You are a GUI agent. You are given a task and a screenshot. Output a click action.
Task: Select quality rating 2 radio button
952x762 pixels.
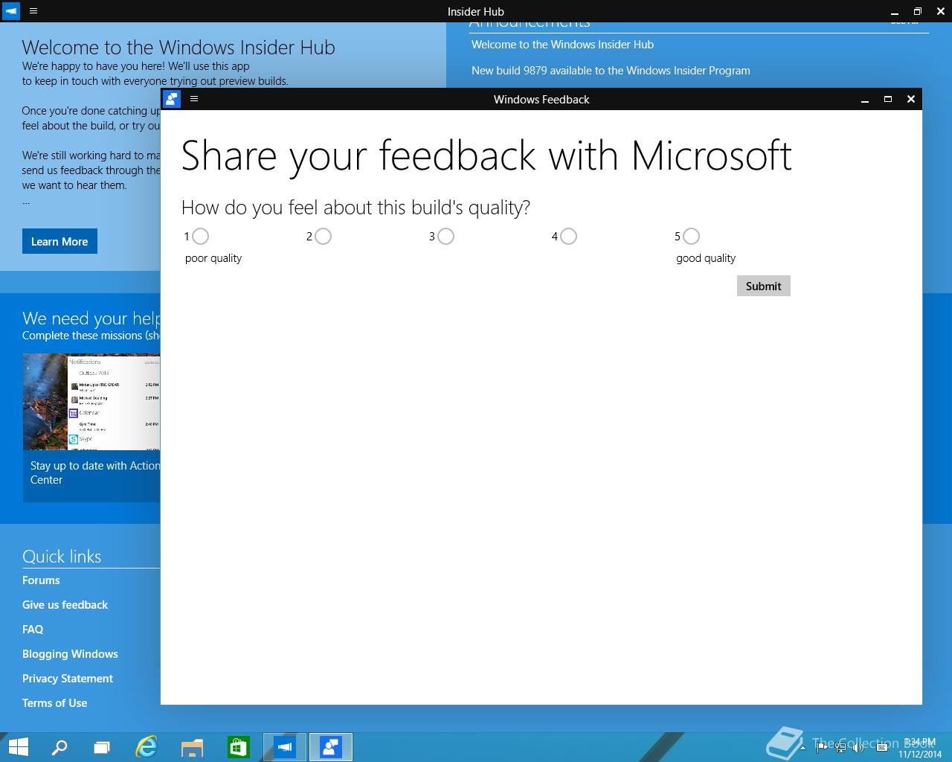pos(323,236)
